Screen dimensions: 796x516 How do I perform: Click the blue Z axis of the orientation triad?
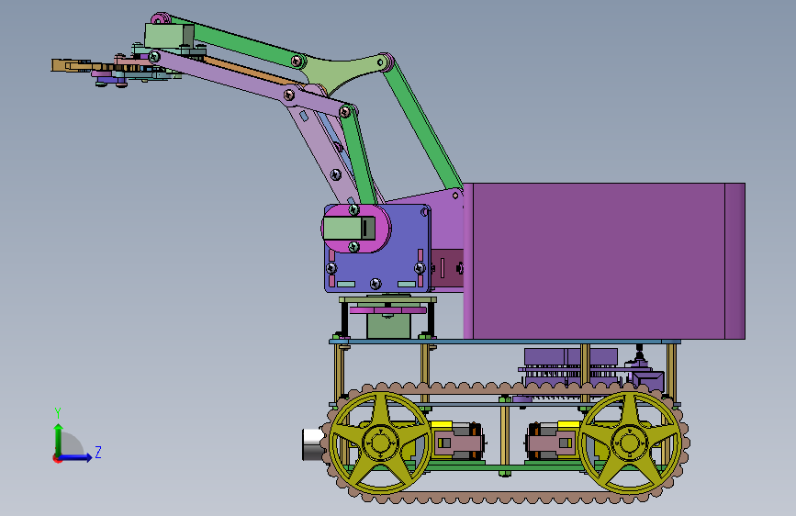pos(77,457)
